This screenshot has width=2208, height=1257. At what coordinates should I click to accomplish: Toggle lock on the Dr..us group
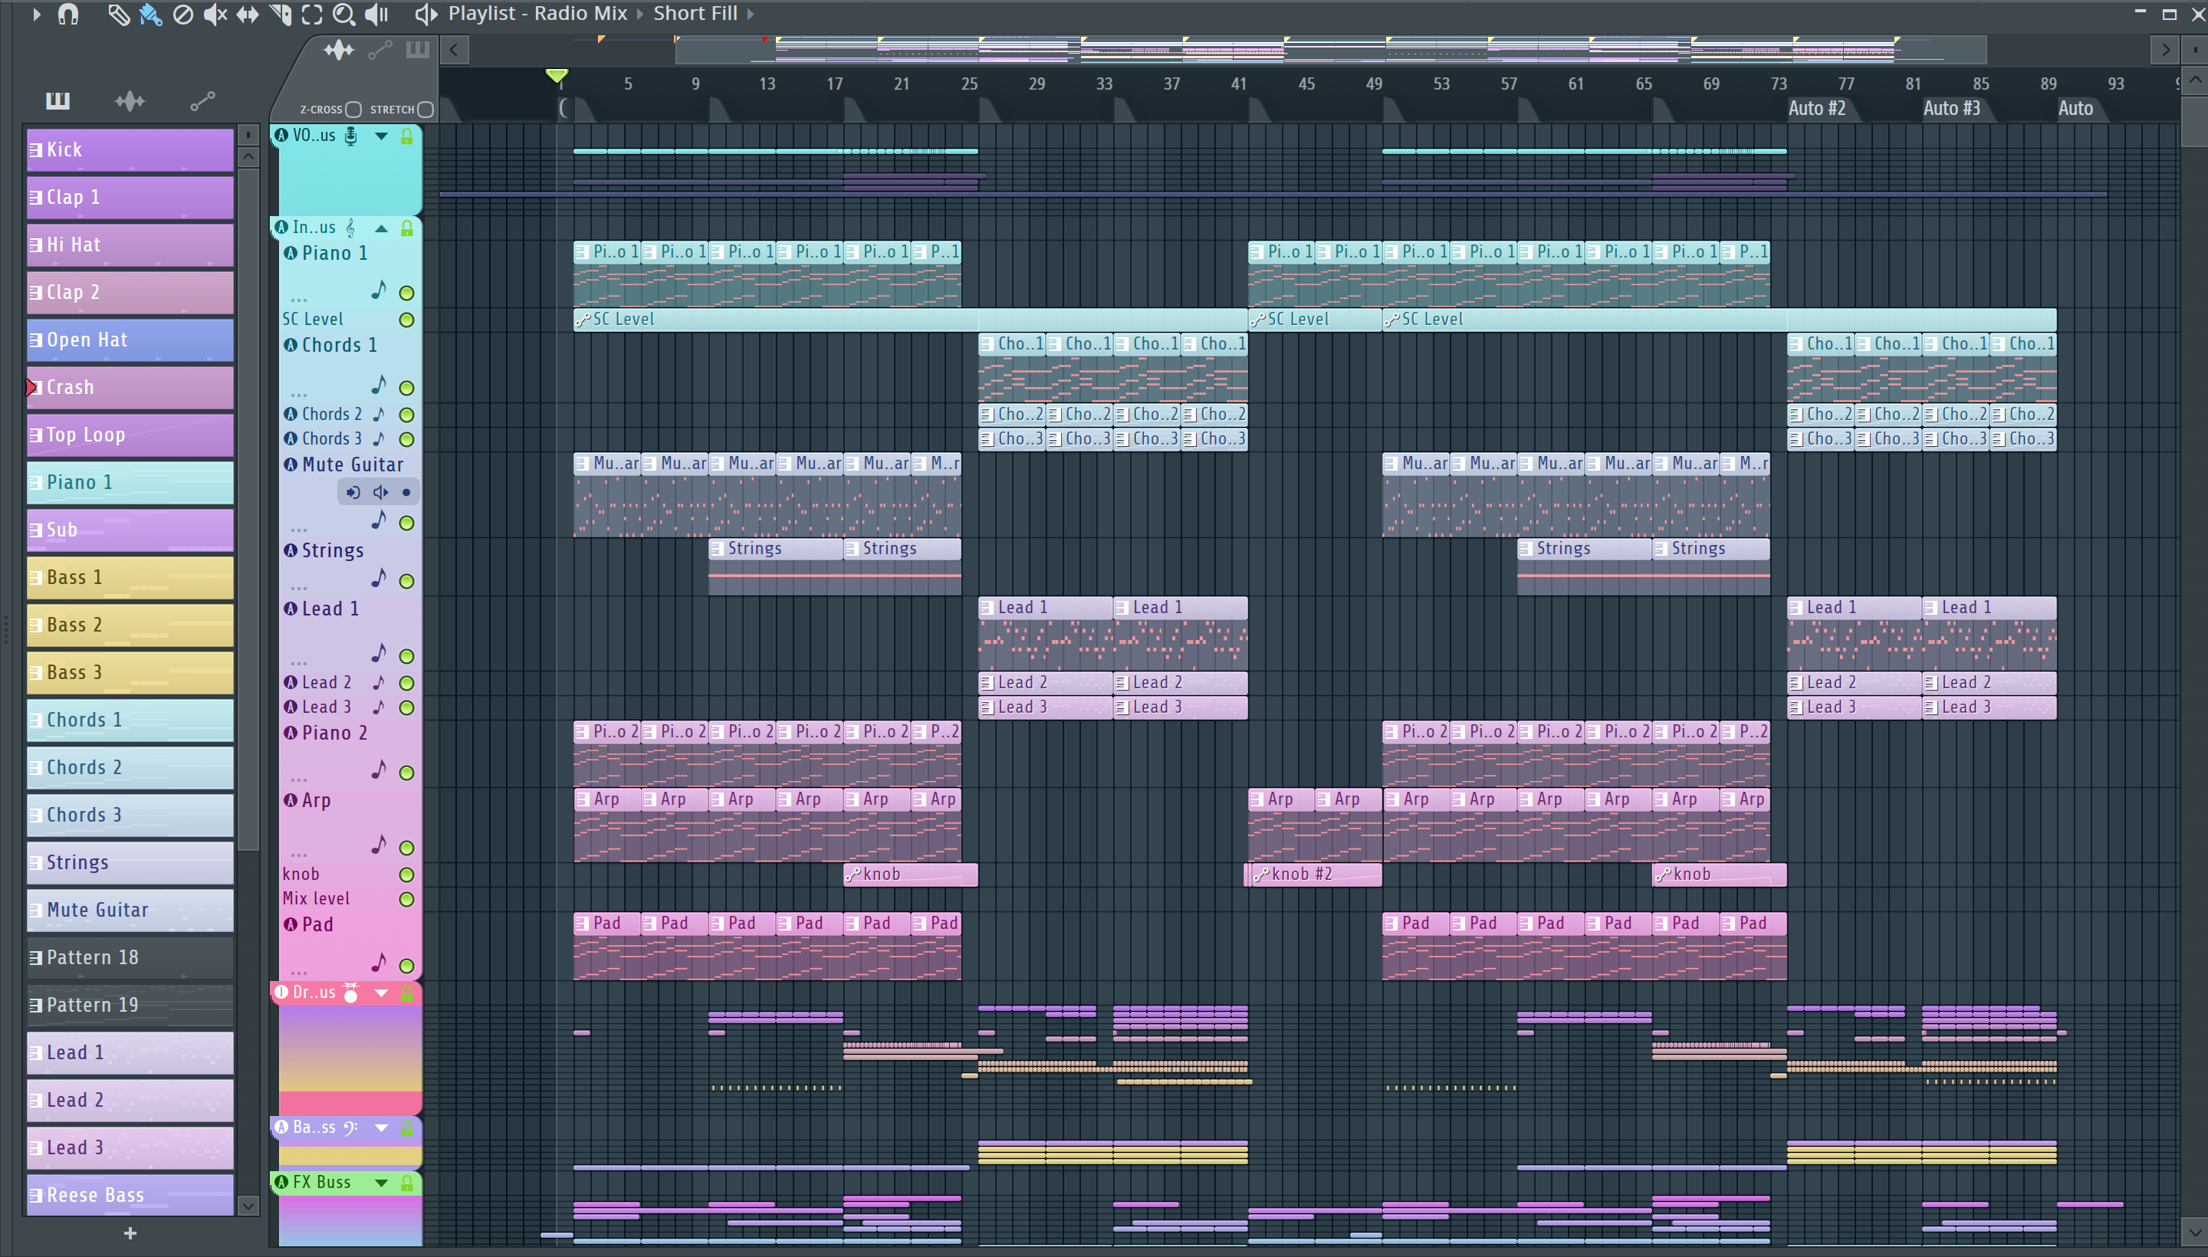click(x=406, y=993)
